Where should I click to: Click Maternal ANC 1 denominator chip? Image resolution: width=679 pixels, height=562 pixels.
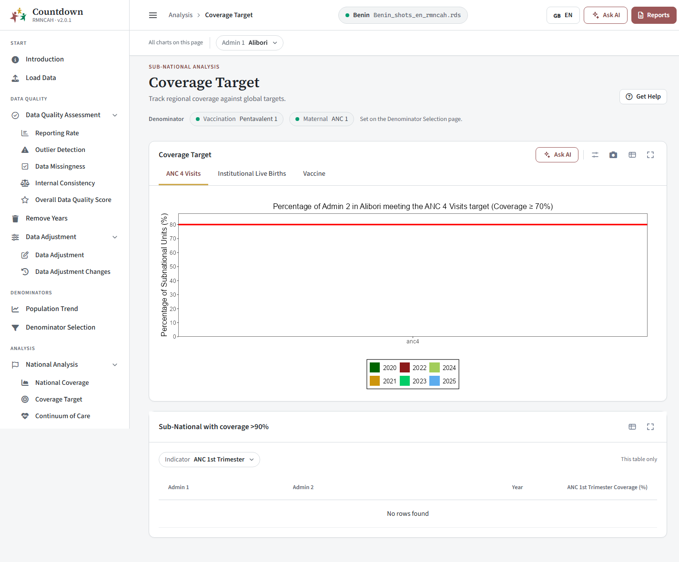click(x=322, y=119)
